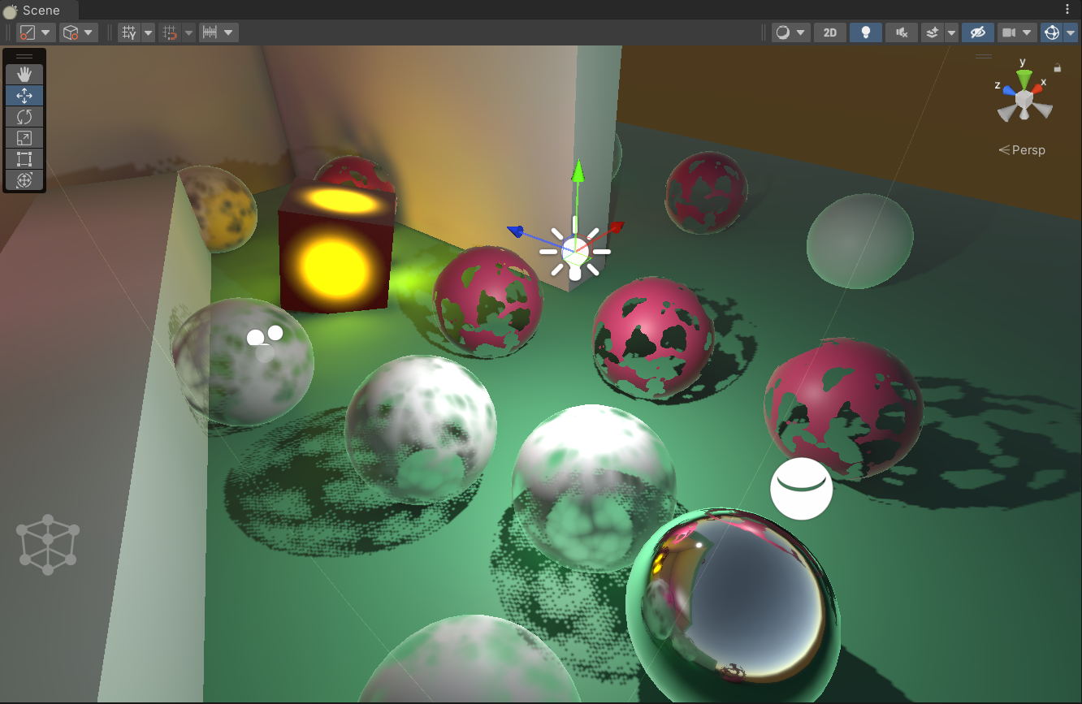Toggle scene audio mute button
1082x704 pixels.
[x=901, y=32]
